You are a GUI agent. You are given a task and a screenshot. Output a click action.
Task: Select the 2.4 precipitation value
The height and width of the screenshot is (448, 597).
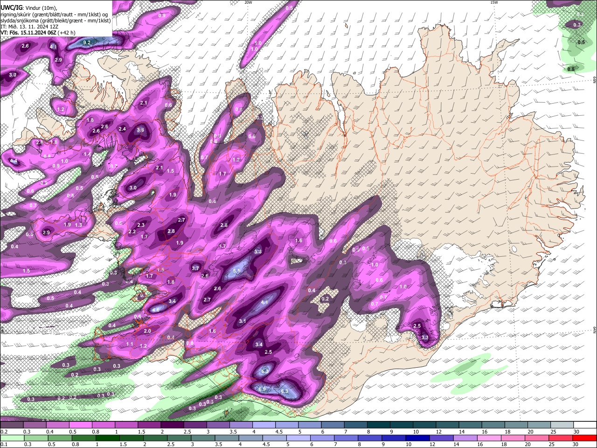click(x=122, y=129)
